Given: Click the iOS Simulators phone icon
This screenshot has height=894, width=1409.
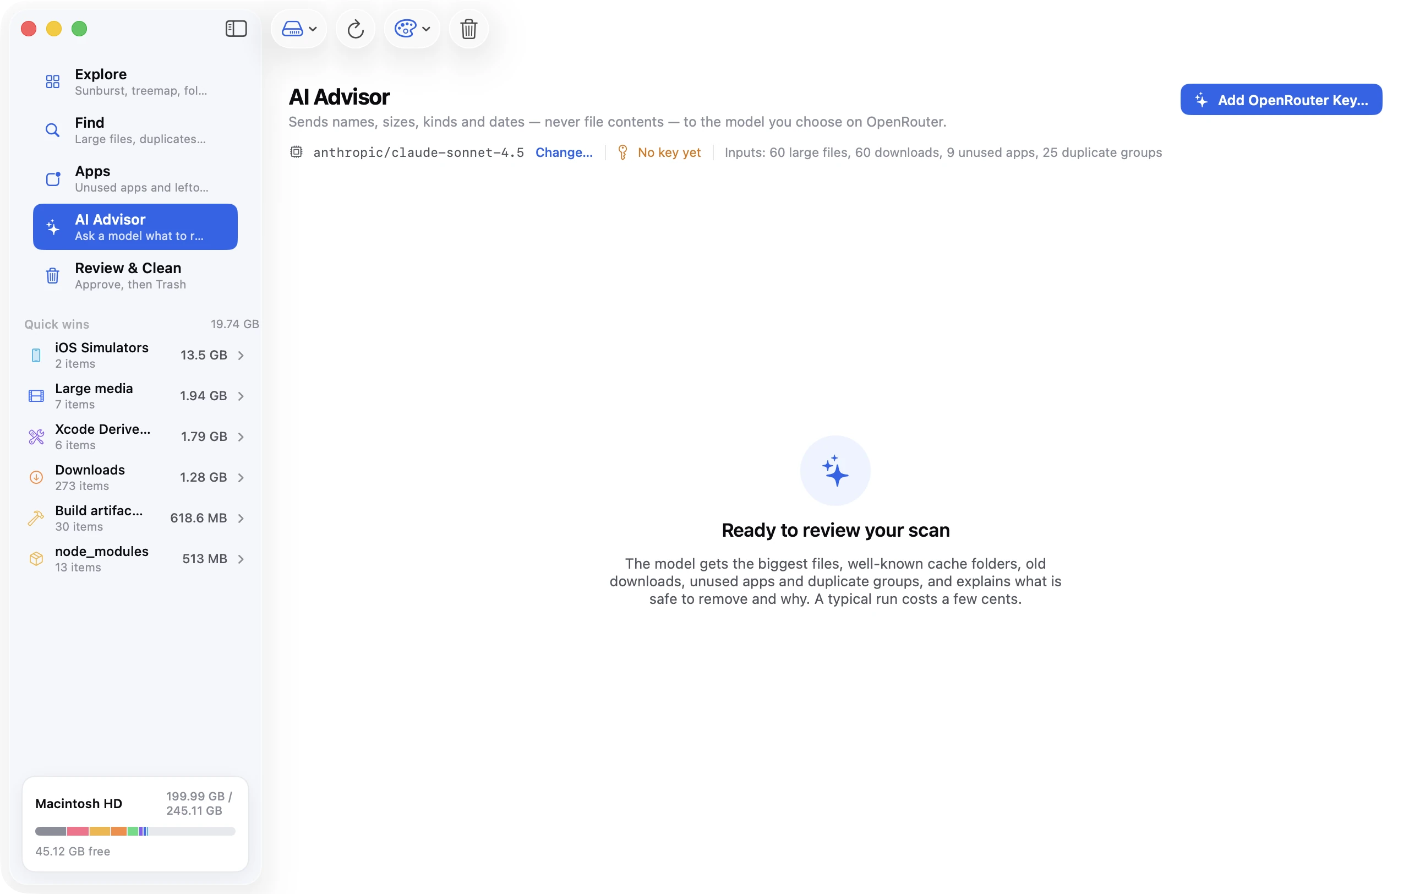Looking at the screenshot, I should point(36,355).
